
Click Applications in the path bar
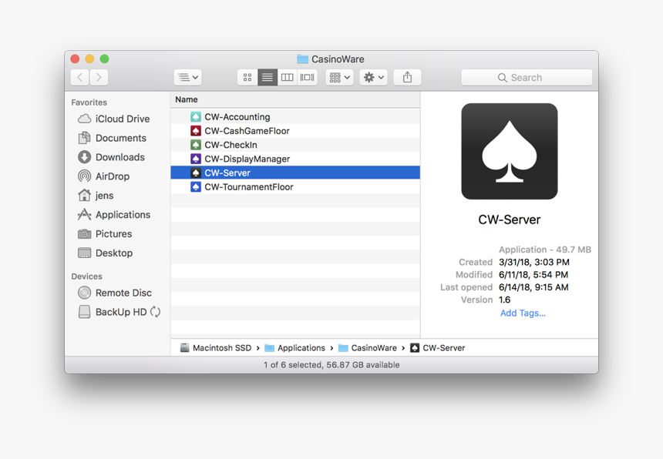pos(301,348)
